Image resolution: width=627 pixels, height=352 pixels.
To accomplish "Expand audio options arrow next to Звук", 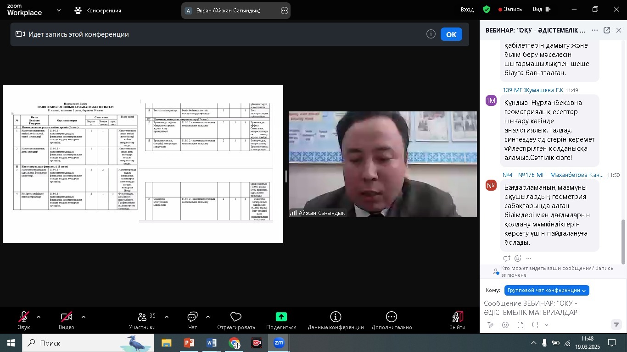I will (39, 317).
